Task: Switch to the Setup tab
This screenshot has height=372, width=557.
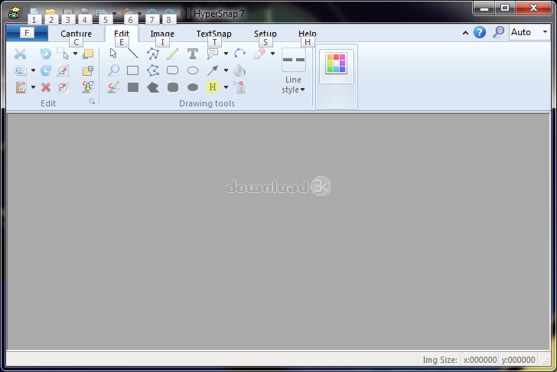Action: point(265,34)
